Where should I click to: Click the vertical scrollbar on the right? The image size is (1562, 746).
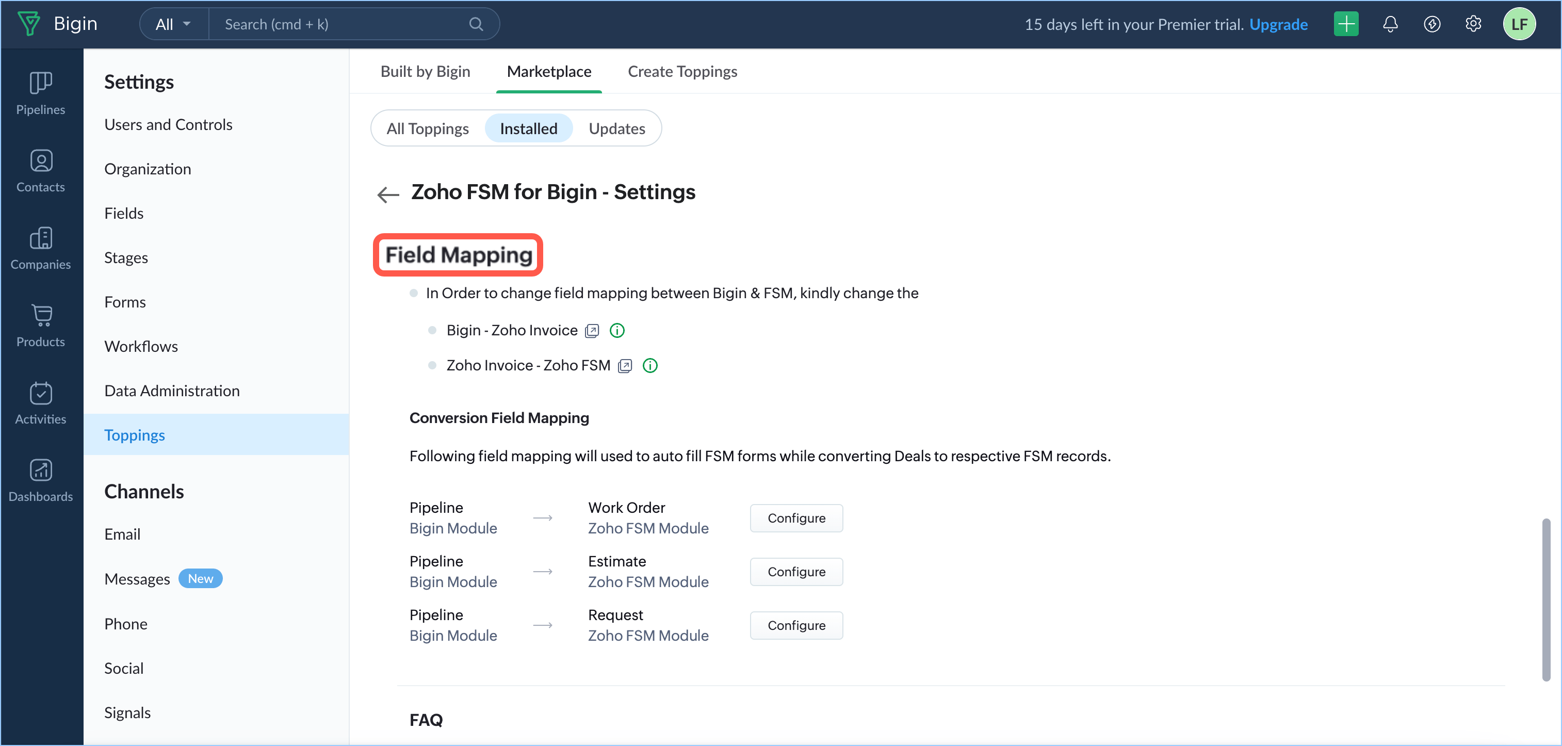tap(1545, 599)
